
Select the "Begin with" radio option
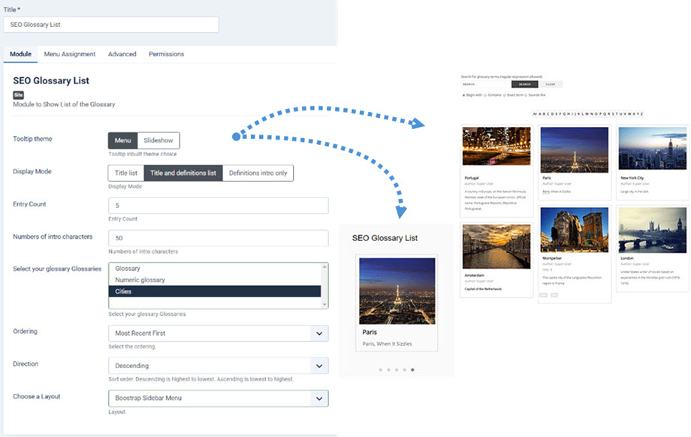(x=463, y=95)
